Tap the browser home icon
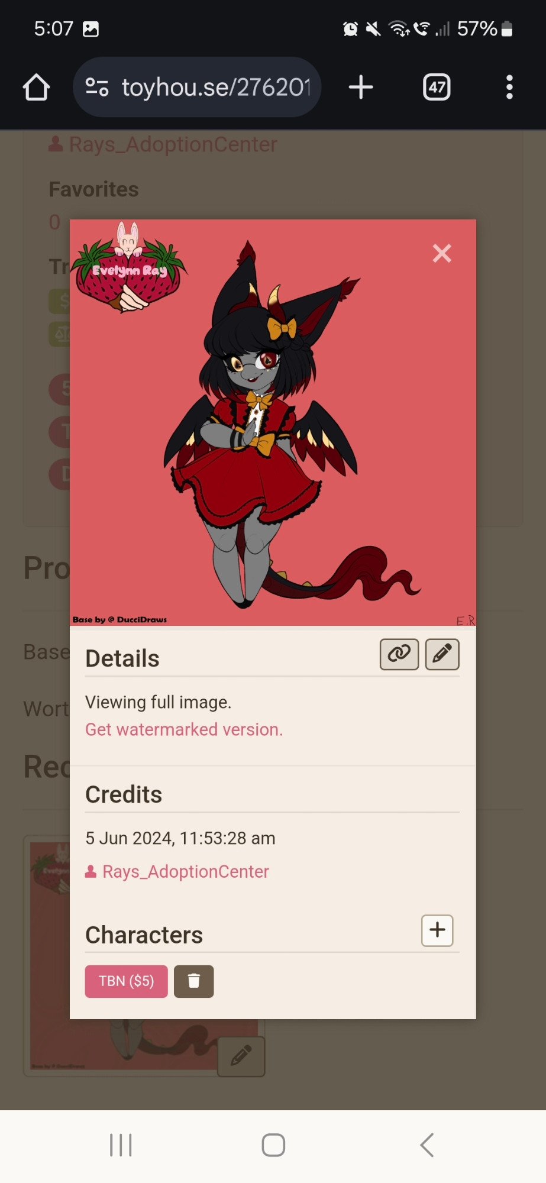The width and height of the screenshot is (546, 1183). coord(36,88)
